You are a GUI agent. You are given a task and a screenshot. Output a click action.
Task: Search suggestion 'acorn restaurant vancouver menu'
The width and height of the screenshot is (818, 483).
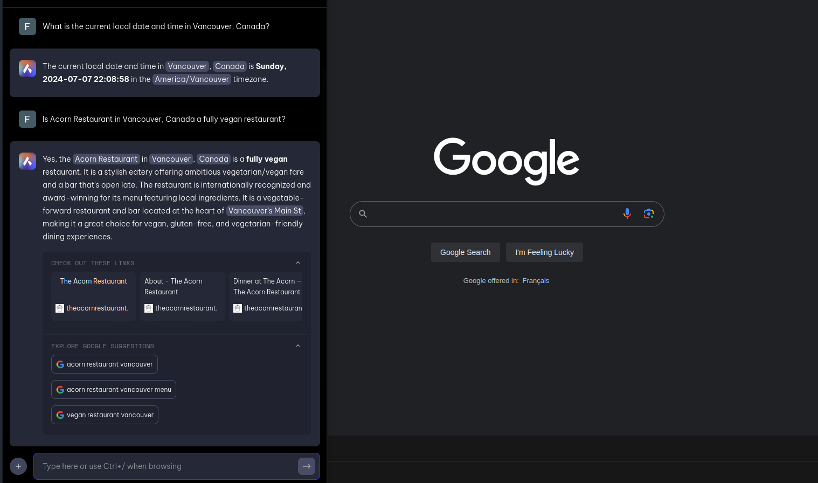tap(114, 390)
